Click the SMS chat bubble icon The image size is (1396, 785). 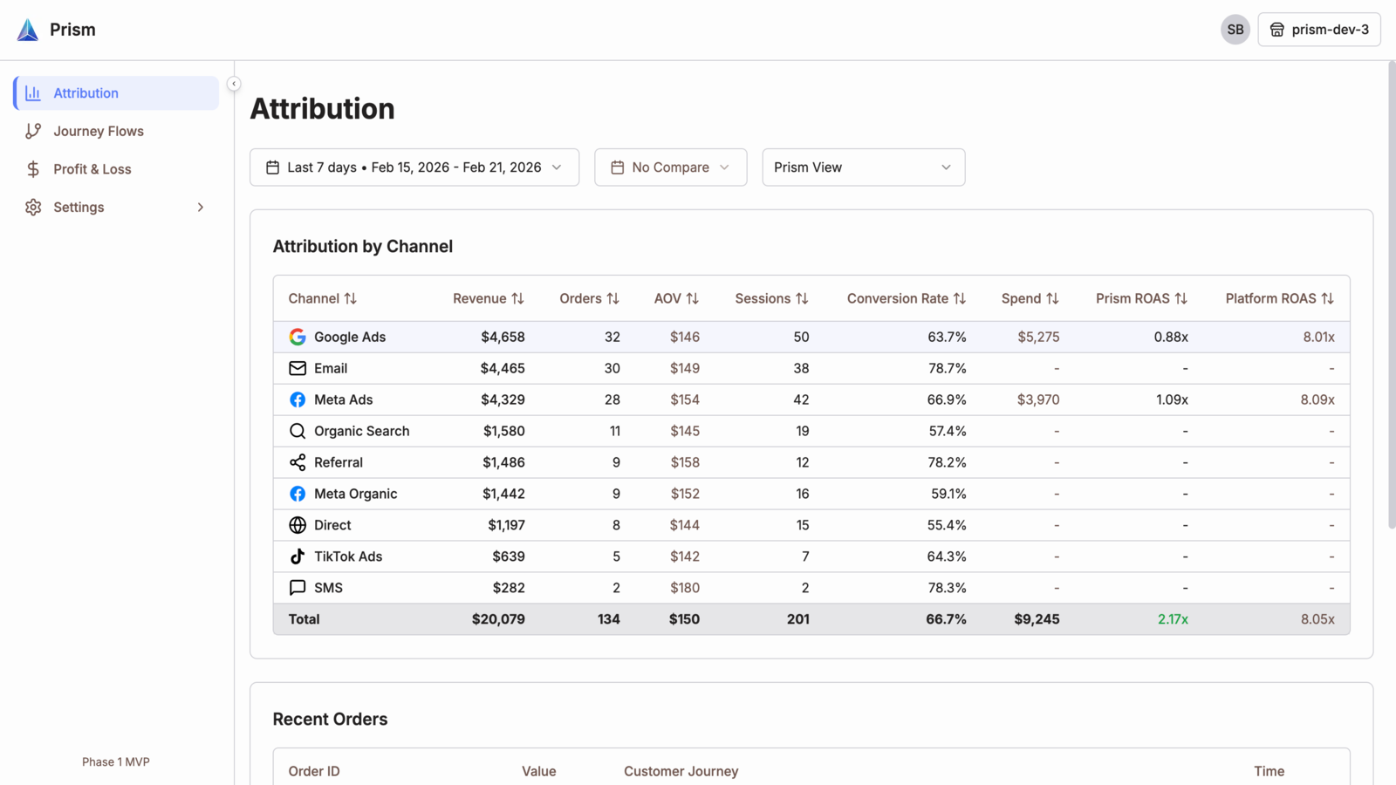[298, 588]
